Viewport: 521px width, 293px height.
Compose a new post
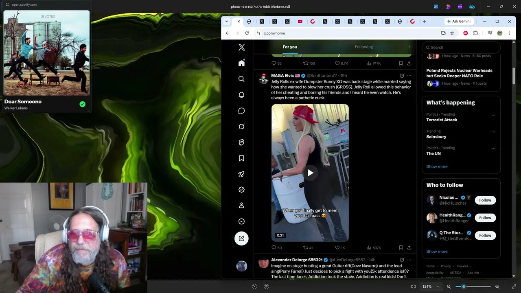point(241,238)
